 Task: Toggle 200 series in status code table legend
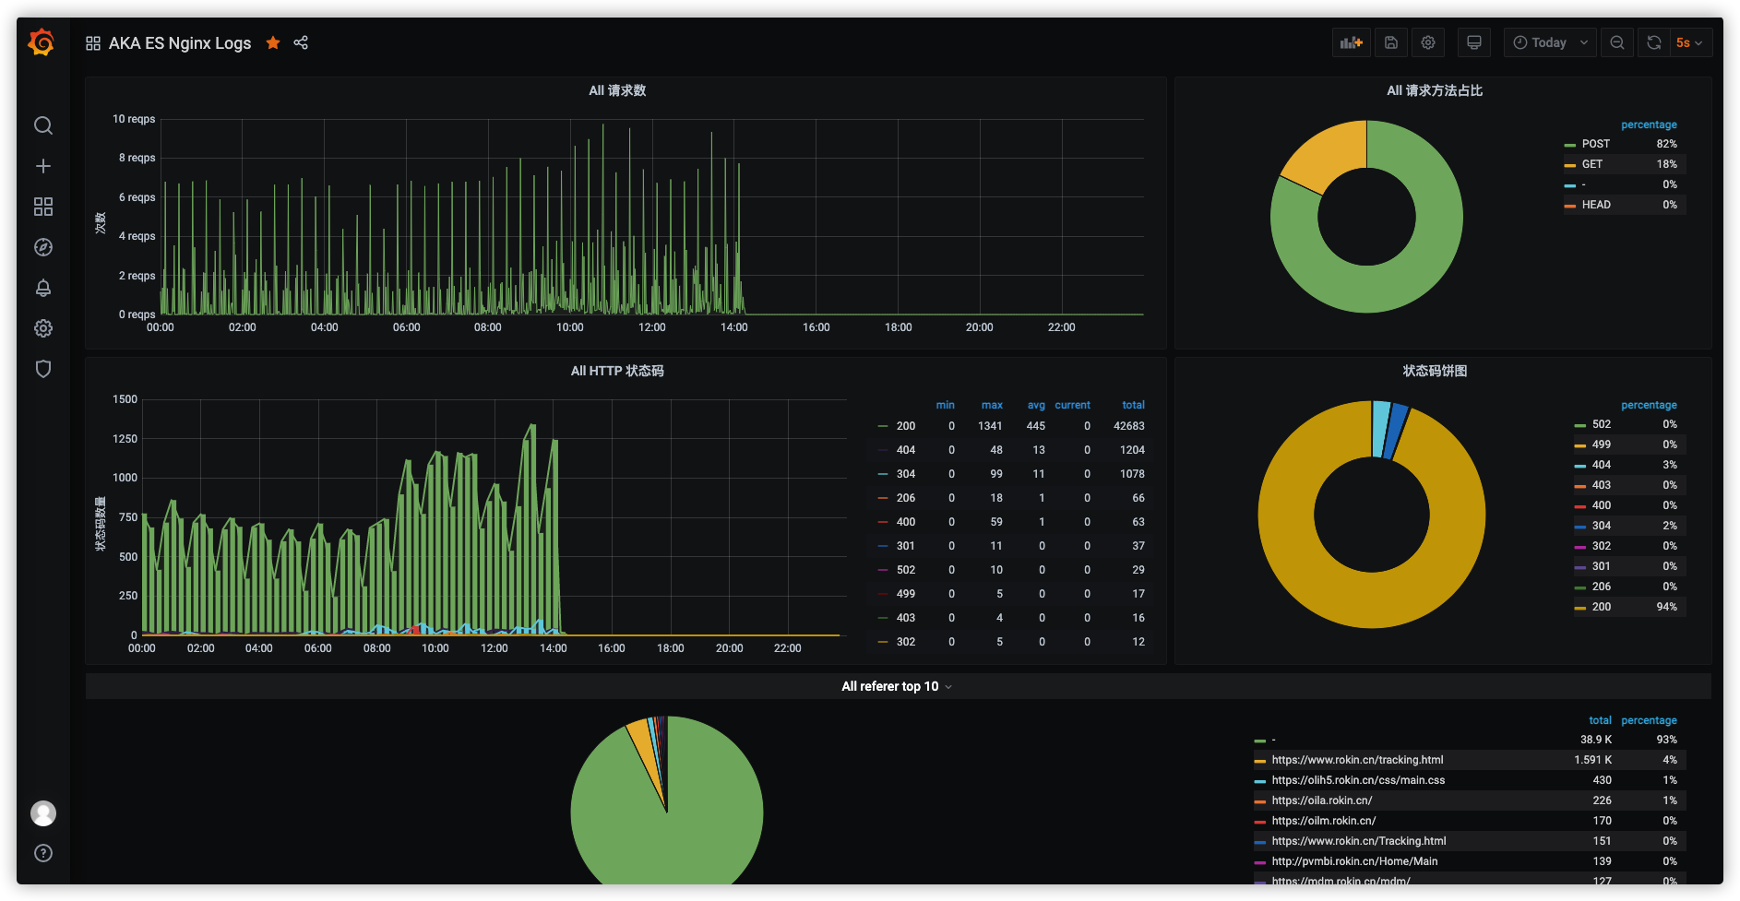click(905, 426)
